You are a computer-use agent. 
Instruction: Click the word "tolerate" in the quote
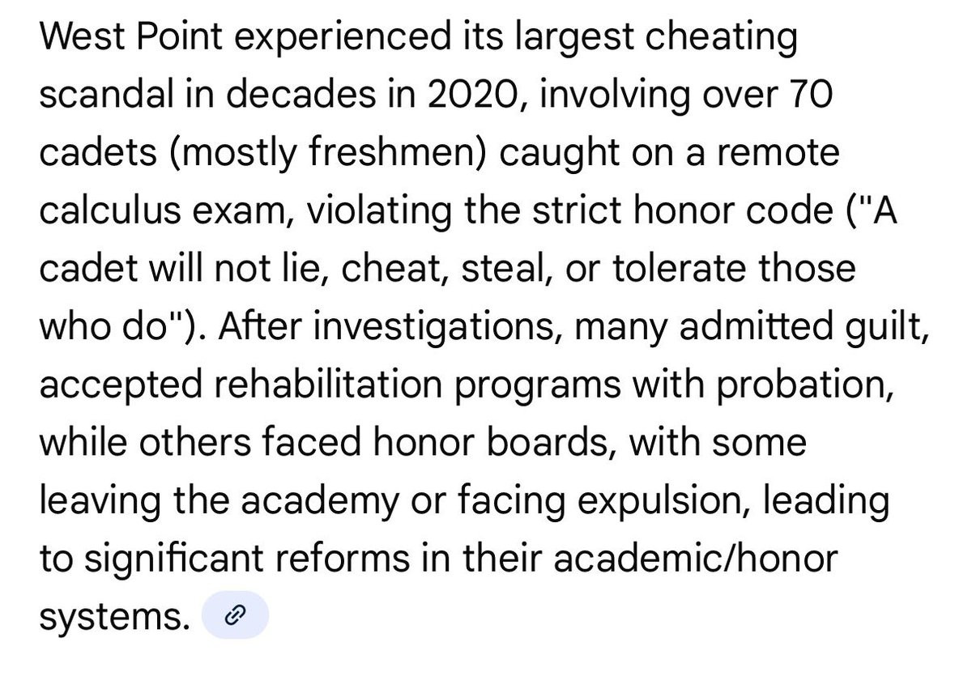click(680, 269)
